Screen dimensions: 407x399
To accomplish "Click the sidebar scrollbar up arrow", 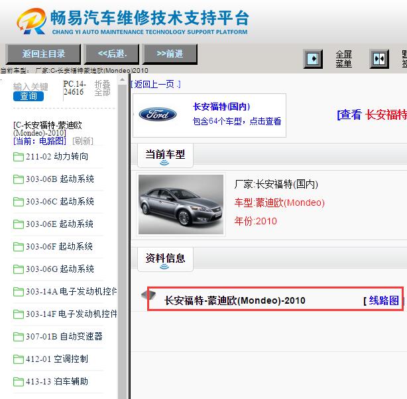I will click(x=122, y=80).
